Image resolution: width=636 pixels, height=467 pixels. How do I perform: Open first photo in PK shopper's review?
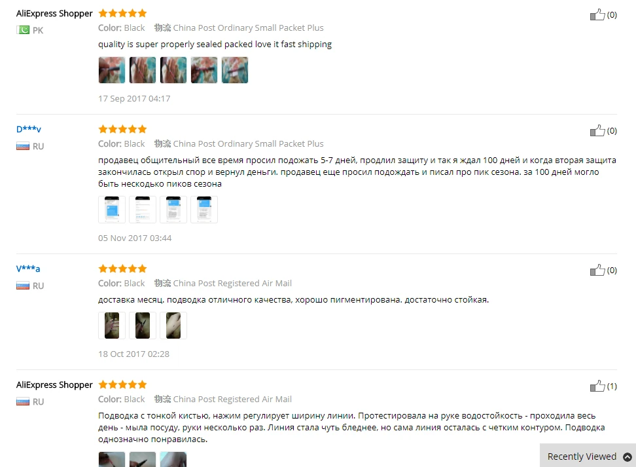(112, 70)
